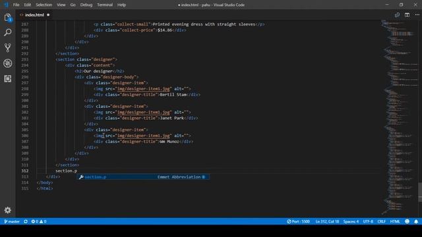Click the master branch indicator
This screenshot has height=237, width=422.
pos(12,221)
